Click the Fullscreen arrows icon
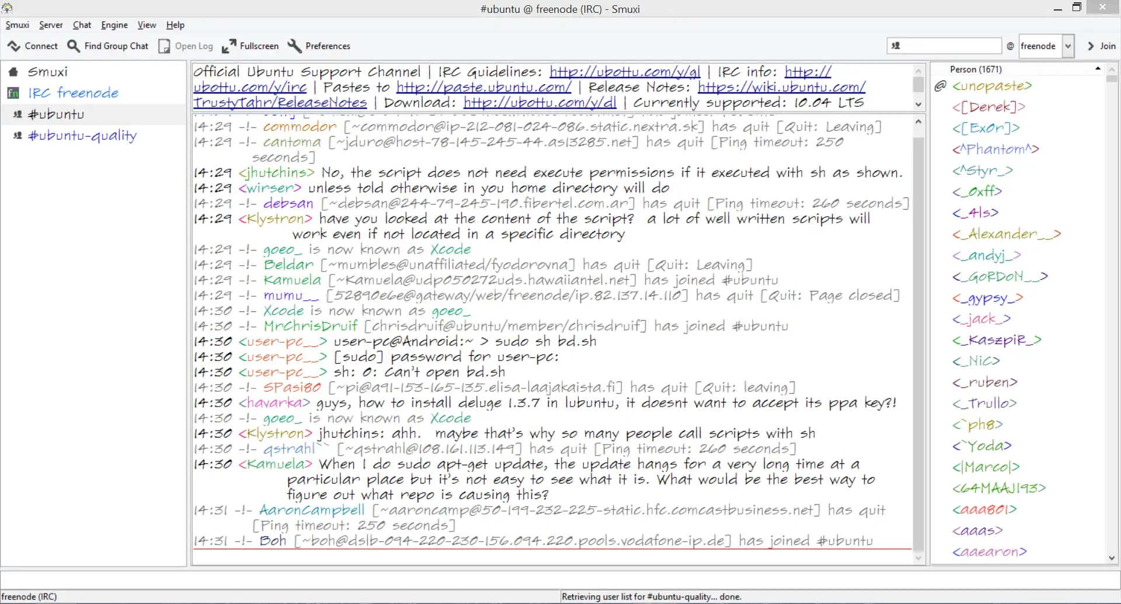The image size is (1121, 604). click(229, 46)
